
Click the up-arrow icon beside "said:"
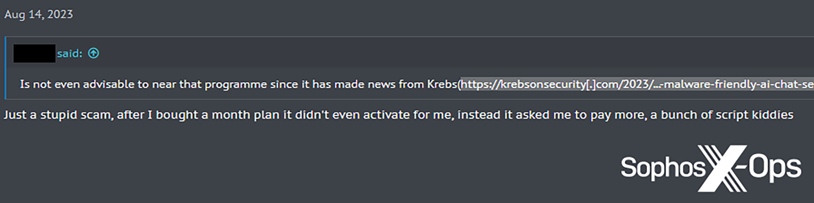93,53
